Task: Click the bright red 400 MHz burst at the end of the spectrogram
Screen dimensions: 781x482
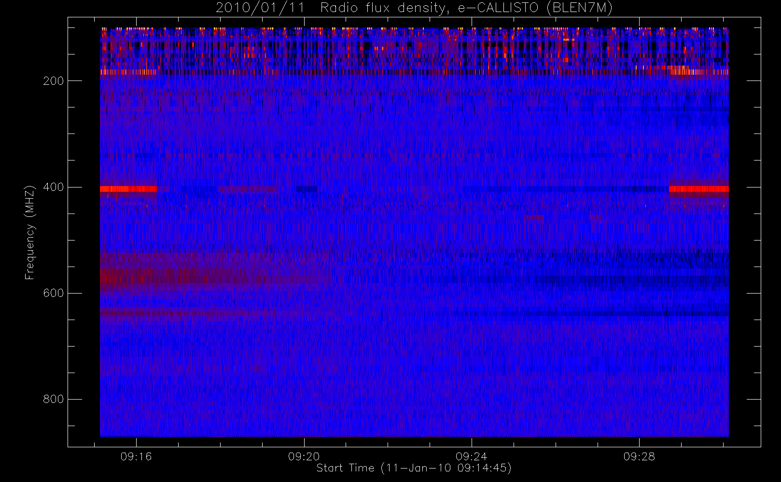Action: (x=698, y=189)
